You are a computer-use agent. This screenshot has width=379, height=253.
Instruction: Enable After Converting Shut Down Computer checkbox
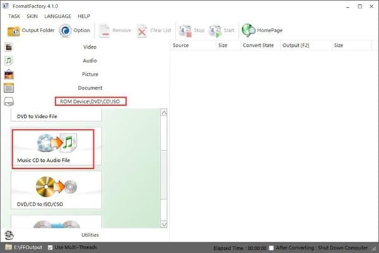(x=271, y=248)
